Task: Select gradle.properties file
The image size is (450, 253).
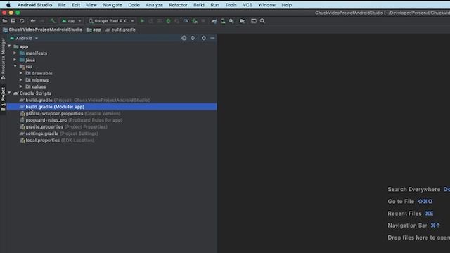Action: point(112,126)
